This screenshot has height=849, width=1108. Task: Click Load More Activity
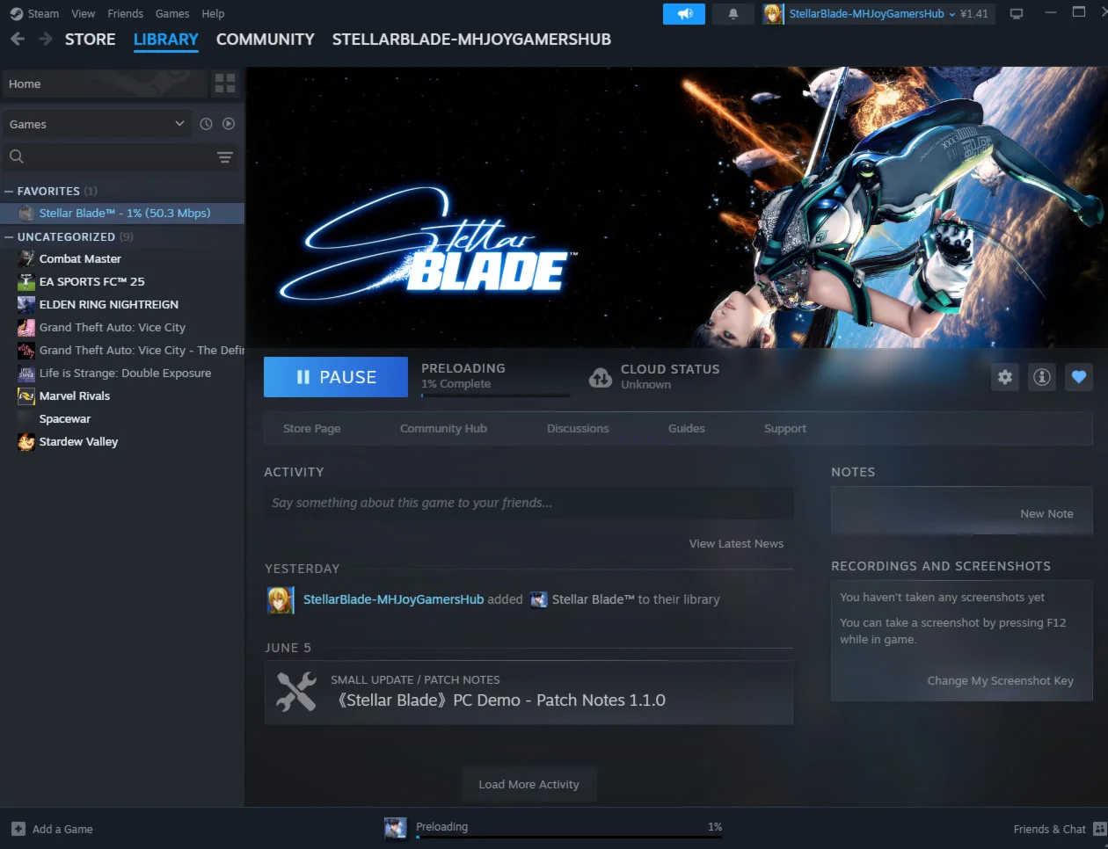(x=528, y=784)
